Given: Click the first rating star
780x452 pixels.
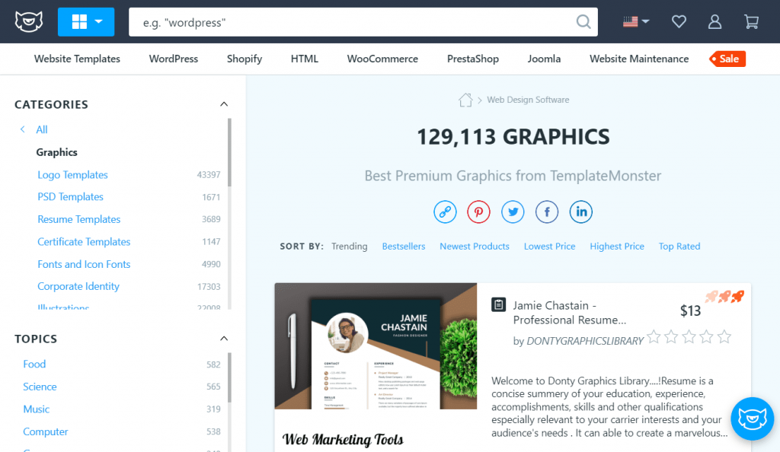Looking at the screenshot, I should [654, 337].
